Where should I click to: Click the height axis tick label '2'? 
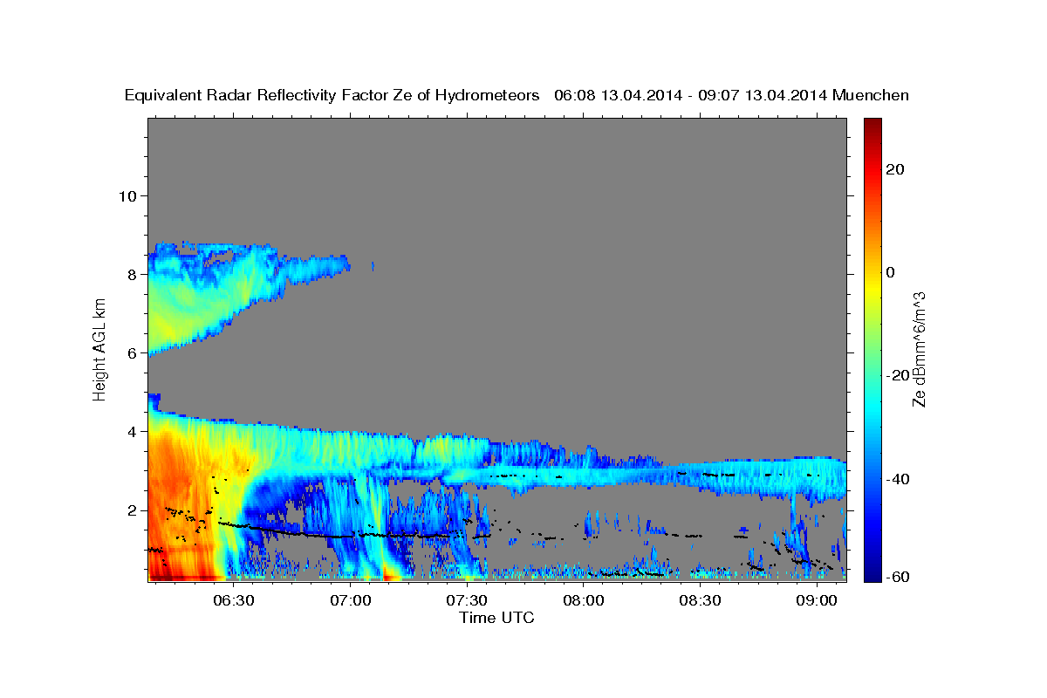click(x=133, y=510)
